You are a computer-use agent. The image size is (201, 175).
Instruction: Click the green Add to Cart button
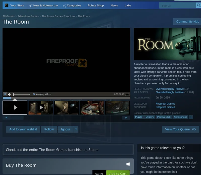coord(118,173)
